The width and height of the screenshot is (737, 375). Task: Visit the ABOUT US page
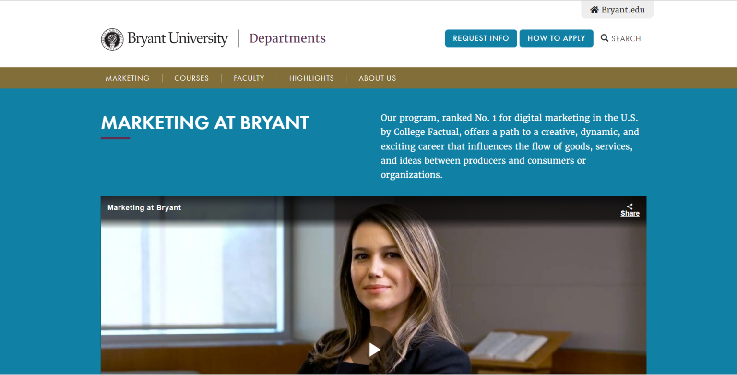(x=377, y=78)
